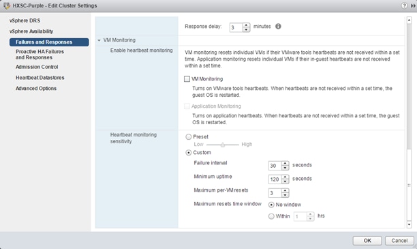Click the "Maximum resets time window" label
Image resolution: width=417 pixels, height=249 pixels.
pyautogui.click(x=228, y=204)
